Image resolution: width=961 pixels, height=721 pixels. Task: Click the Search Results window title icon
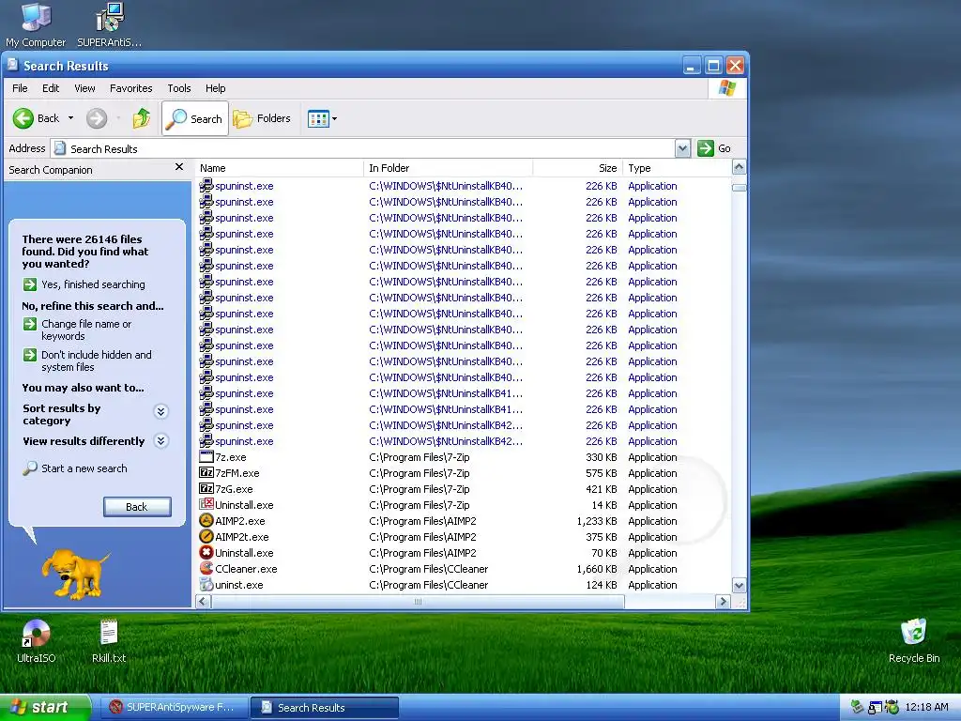tap(12, 65)
